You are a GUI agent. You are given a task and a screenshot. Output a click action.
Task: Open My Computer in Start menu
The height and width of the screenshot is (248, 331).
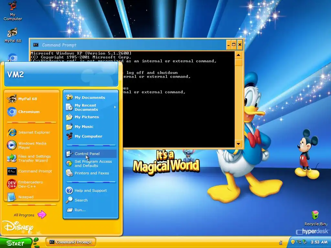click(x=91, y=136)
